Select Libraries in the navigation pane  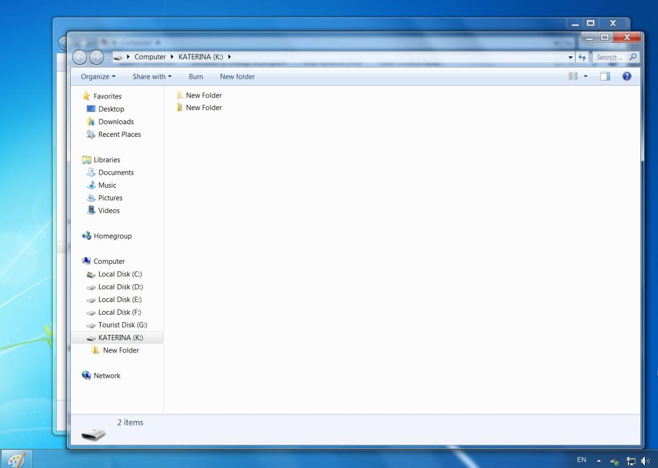pyautogui.click(x=101, y=160)
